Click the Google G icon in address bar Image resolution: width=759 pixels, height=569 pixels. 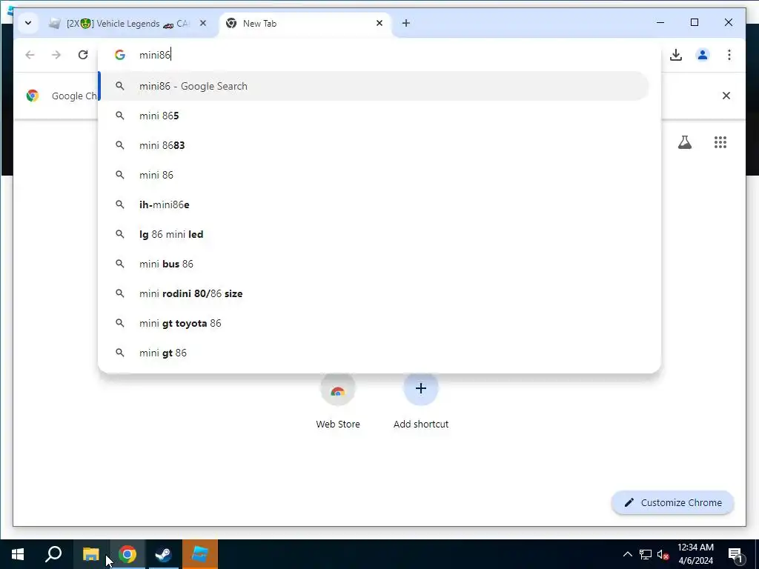[120, 55]
